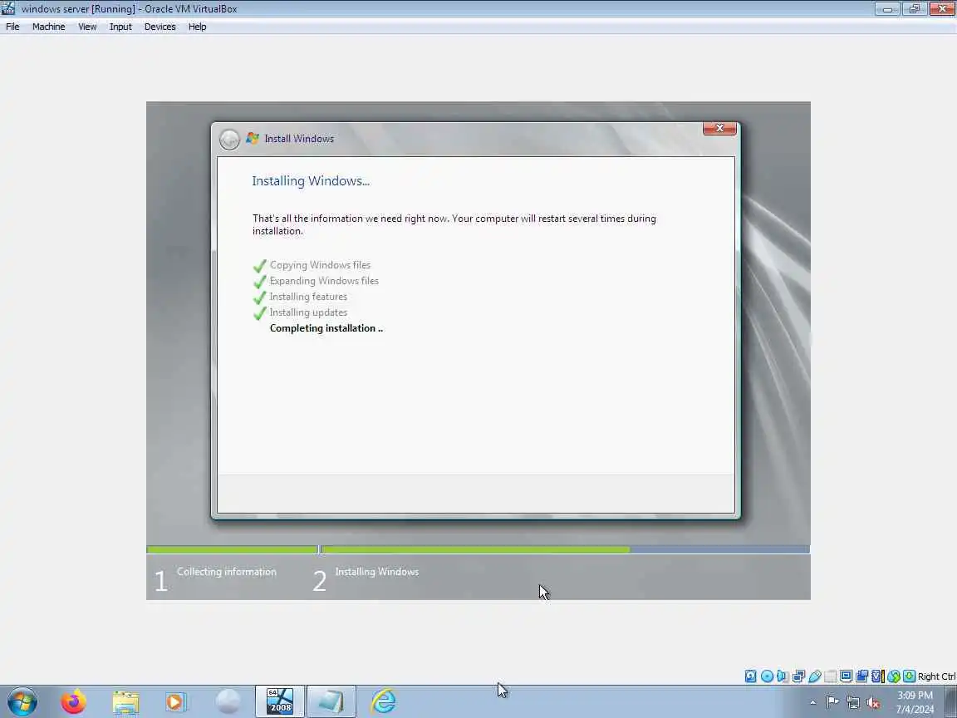Click the back arrow in Install Windows
The width and height of the screenshot is (957, 718).
(x=229, y=140)
